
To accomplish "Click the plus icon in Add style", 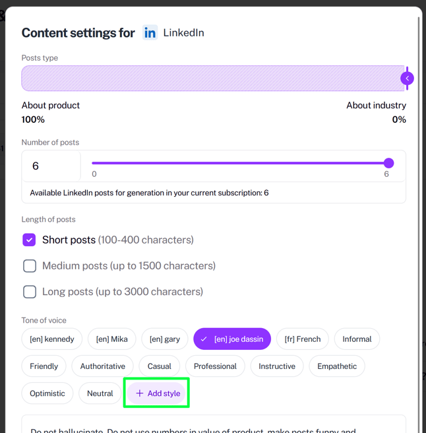I will point(140,393).
